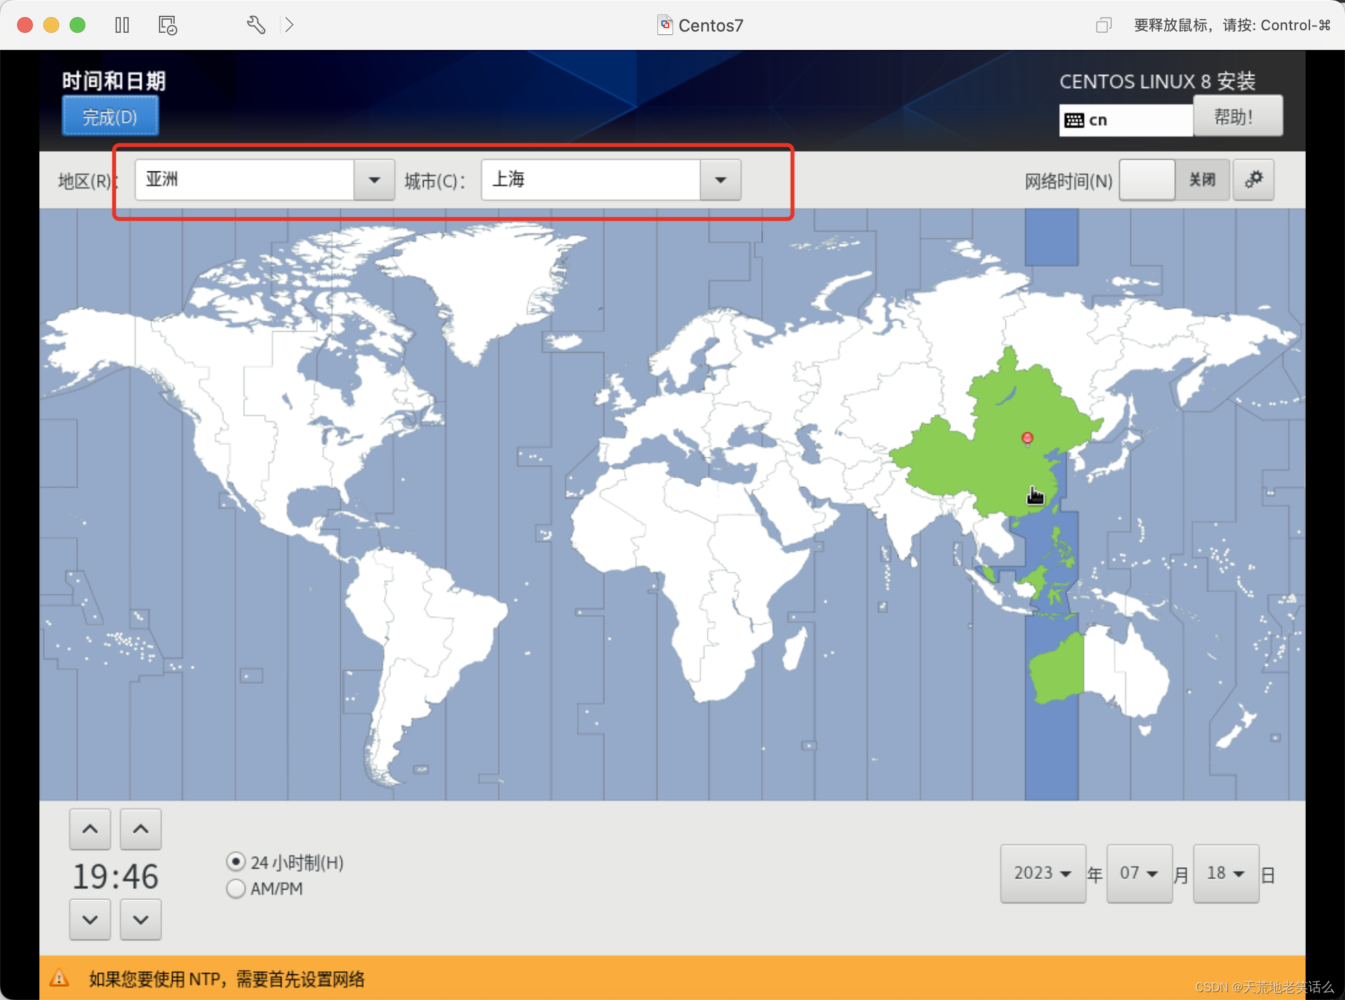The image size is (1345, 1000).
Task: Open the 2023 year dropdown
Action: click(x=1042, y=873)
